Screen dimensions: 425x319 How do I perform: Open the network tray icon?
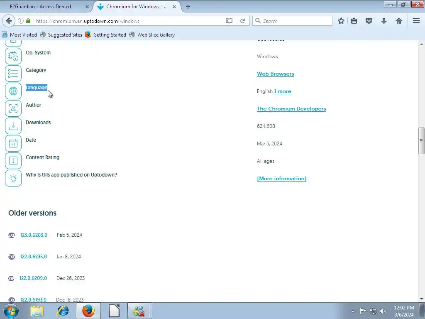point(373,311)
